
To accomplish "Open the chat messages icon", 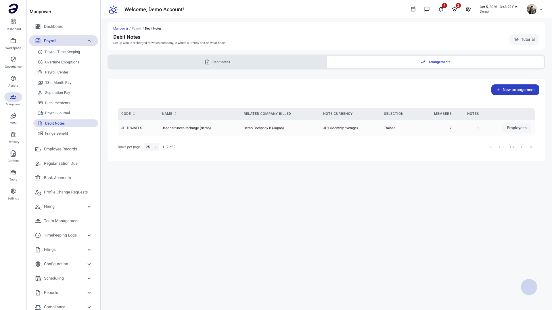I will (427, 9).
